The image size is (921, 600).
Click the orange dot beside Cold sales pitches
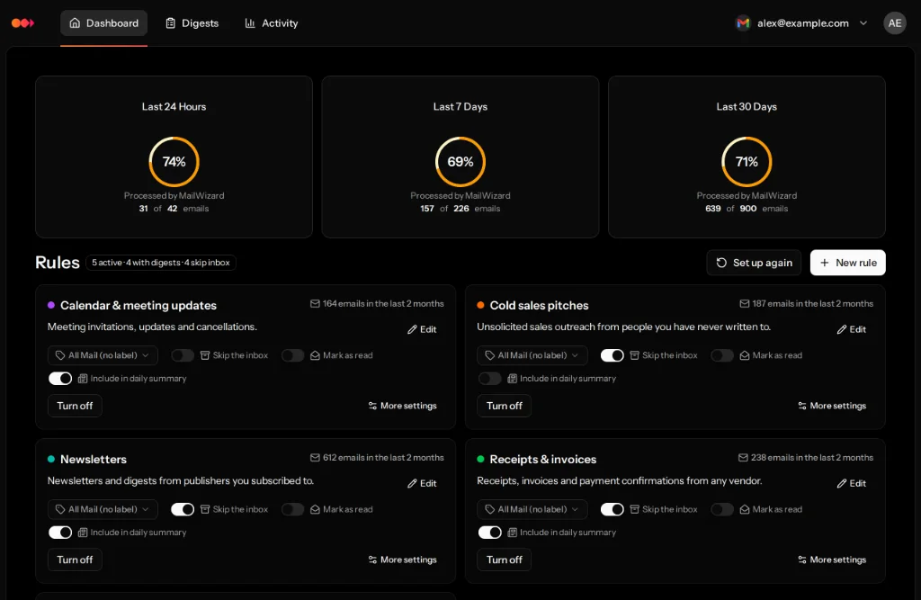coord(480,305)
